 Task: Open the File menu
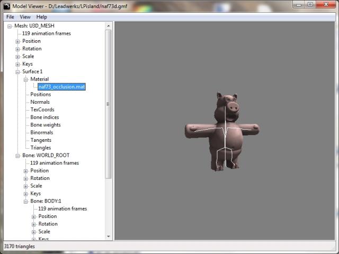10,17
